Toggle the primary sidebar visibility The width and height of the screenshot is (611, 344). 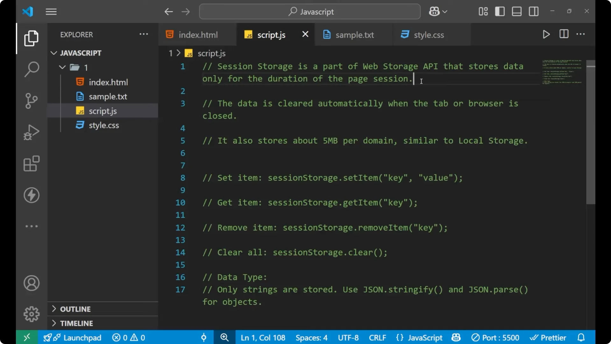click(500, 11)
